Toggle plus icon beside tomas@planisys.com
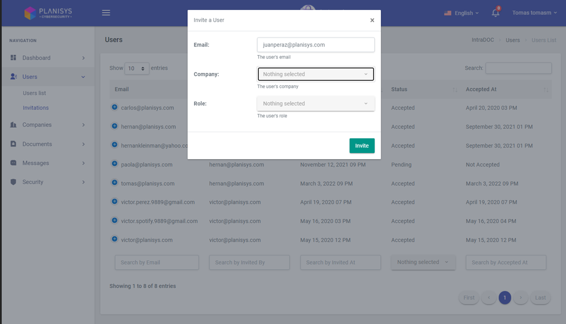Image resolution: width=566 pixels, height=324 pixels. 115,183
